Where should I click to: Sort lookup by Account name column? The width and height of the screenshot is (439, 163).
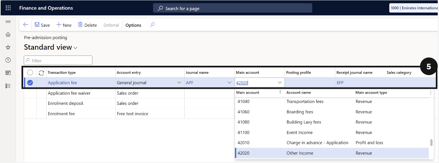299,92
